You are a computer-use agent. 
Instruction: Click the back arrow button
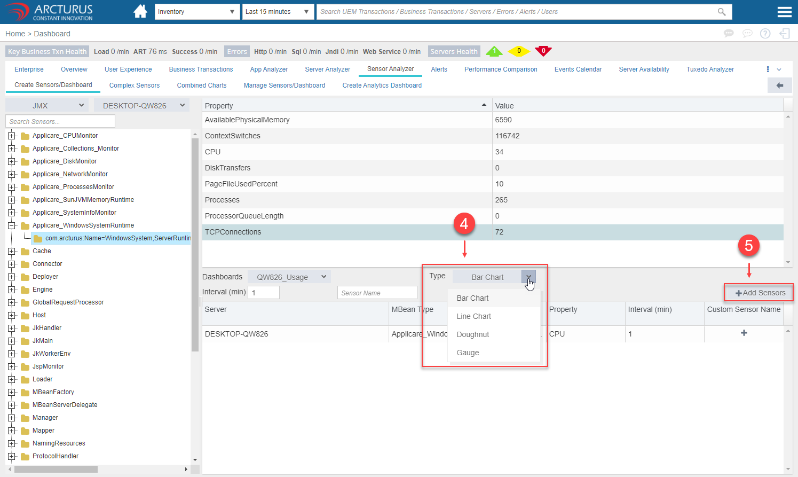(x=779, y=85)
